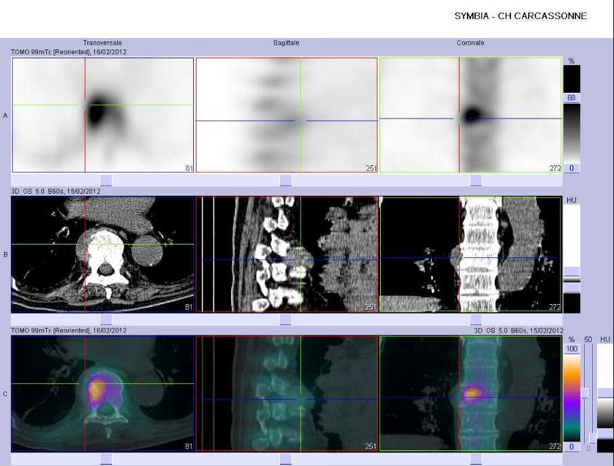
Task: Select the coronal CT view in row B
Action: [470, 254]
